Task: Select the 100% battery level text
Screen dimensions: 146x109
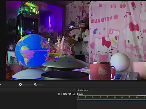Action: (64, 94)
